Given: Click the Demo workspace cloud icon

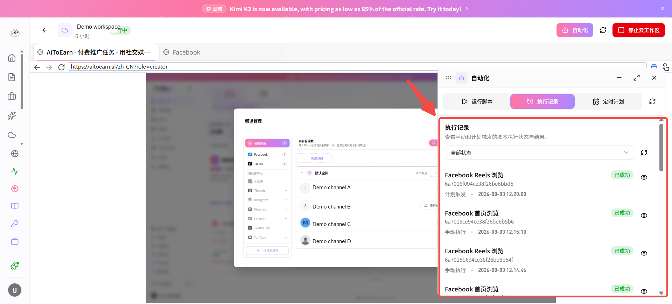Looking at the screenshot, I should (65, 30).
